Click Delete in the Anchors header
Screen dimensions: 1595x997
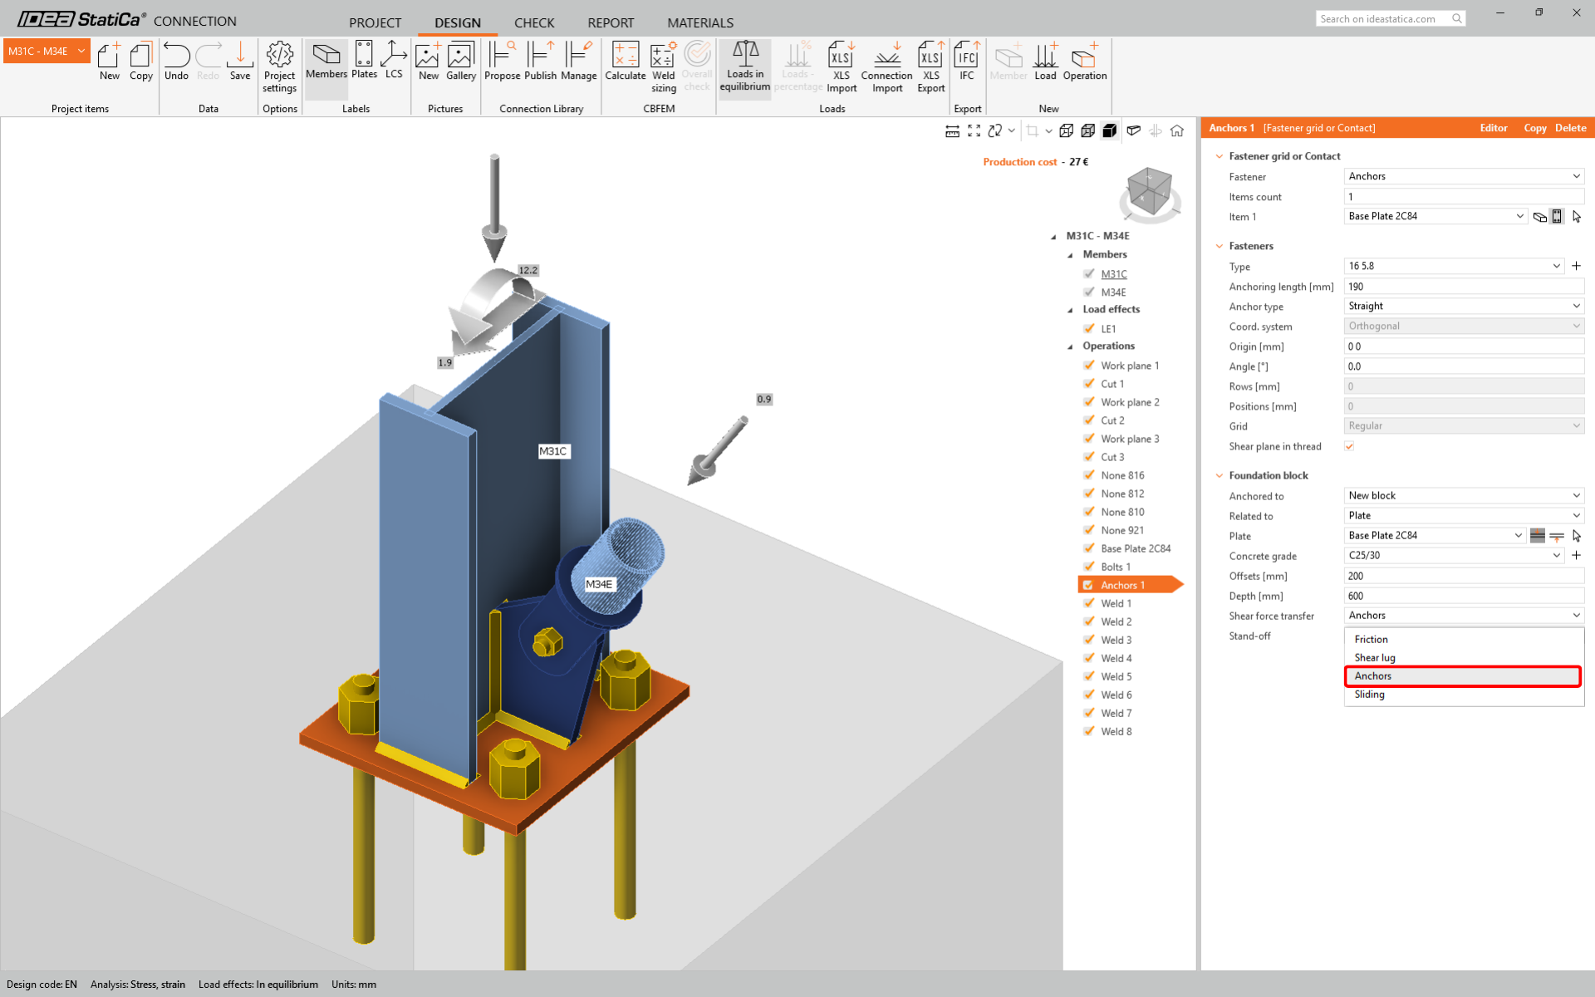[1570, 128]
